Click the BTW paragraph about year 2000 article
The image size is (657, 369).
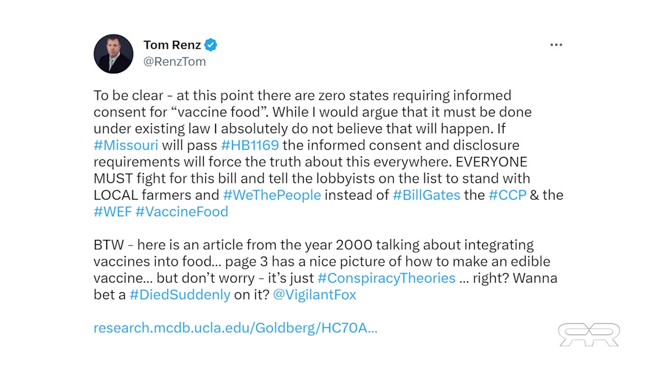coord(325,270)
